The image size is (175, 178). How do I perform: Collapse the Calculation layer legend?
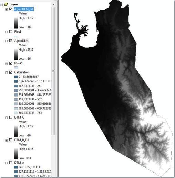click(x=7, y=73)
